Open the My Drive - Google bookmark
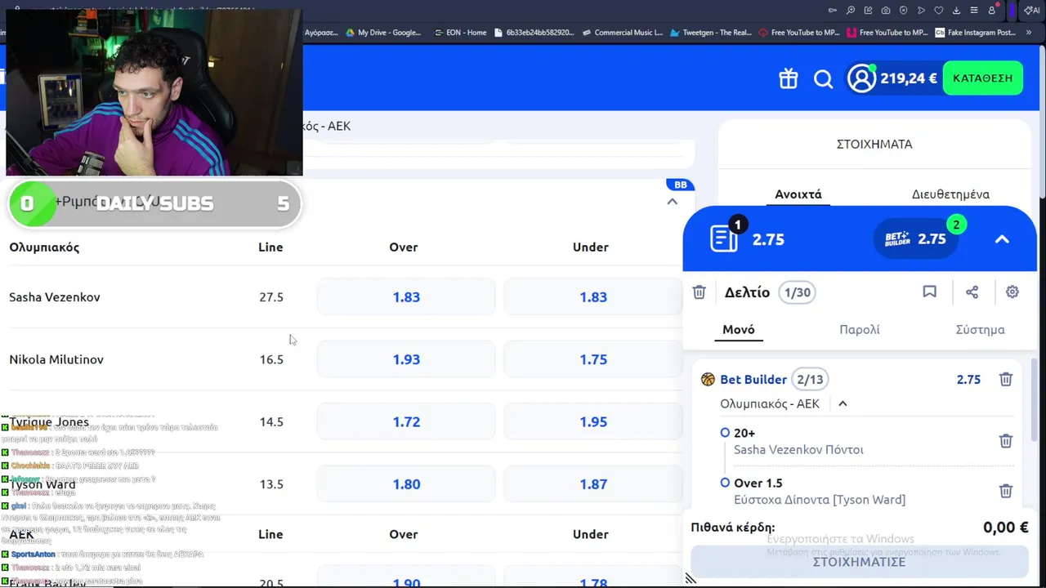The width and height of the screenshot is (1046, 588). coord(383,33)
